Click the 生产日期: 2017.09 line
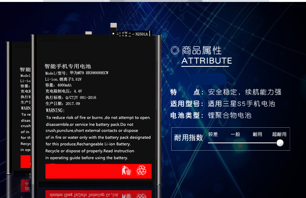The width and height of the screenshot is (306, 198). 62,104
